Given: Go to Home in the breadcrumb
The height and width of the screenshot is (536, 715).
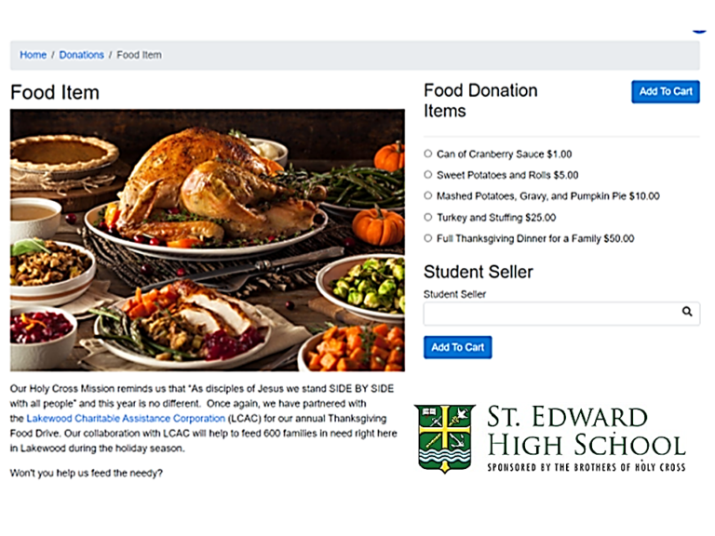Looking at the screenshot, I should click(x=33, y=55).
